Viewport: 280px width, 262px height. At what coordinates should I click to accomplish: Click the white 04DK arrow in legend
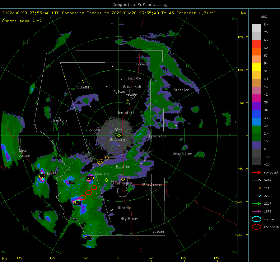click(x=256, y=180)
